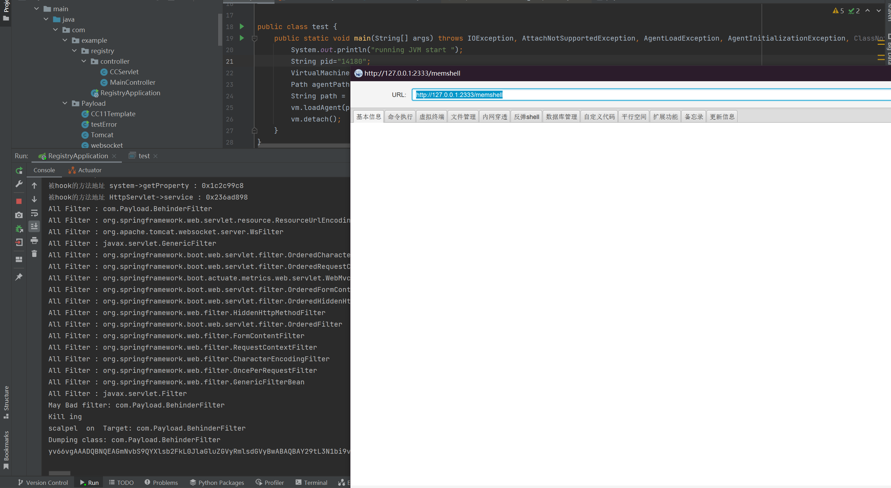This screenshot has width=891, height=488.
Task: Clear console with the trash icon
Action: point(34,254)
